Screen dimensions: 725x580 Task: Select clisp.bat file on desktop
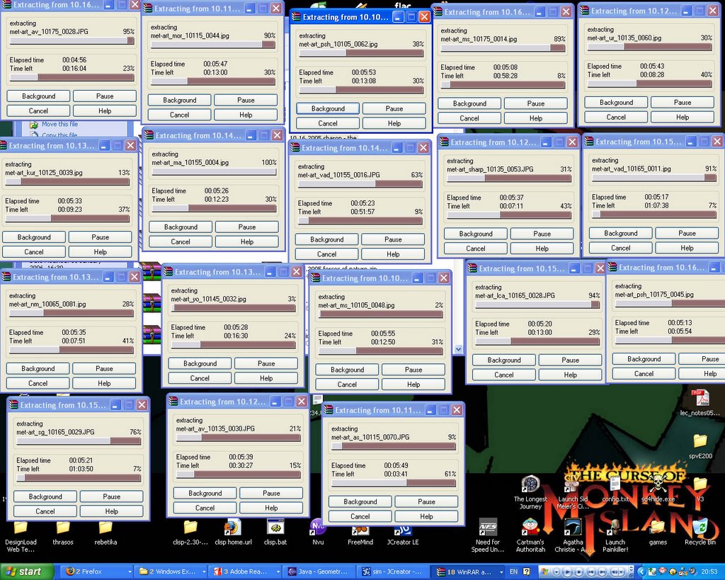[x=275, y=532]
